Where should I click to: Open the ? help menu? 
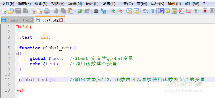[x=204, y=4]
